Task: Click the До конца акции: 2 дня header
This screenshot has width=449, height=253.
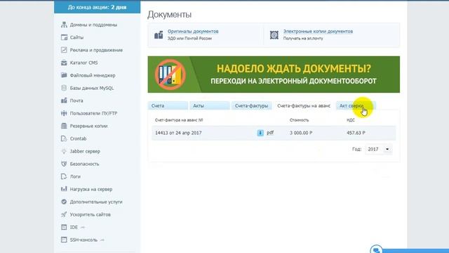Action: click(97, 7)
